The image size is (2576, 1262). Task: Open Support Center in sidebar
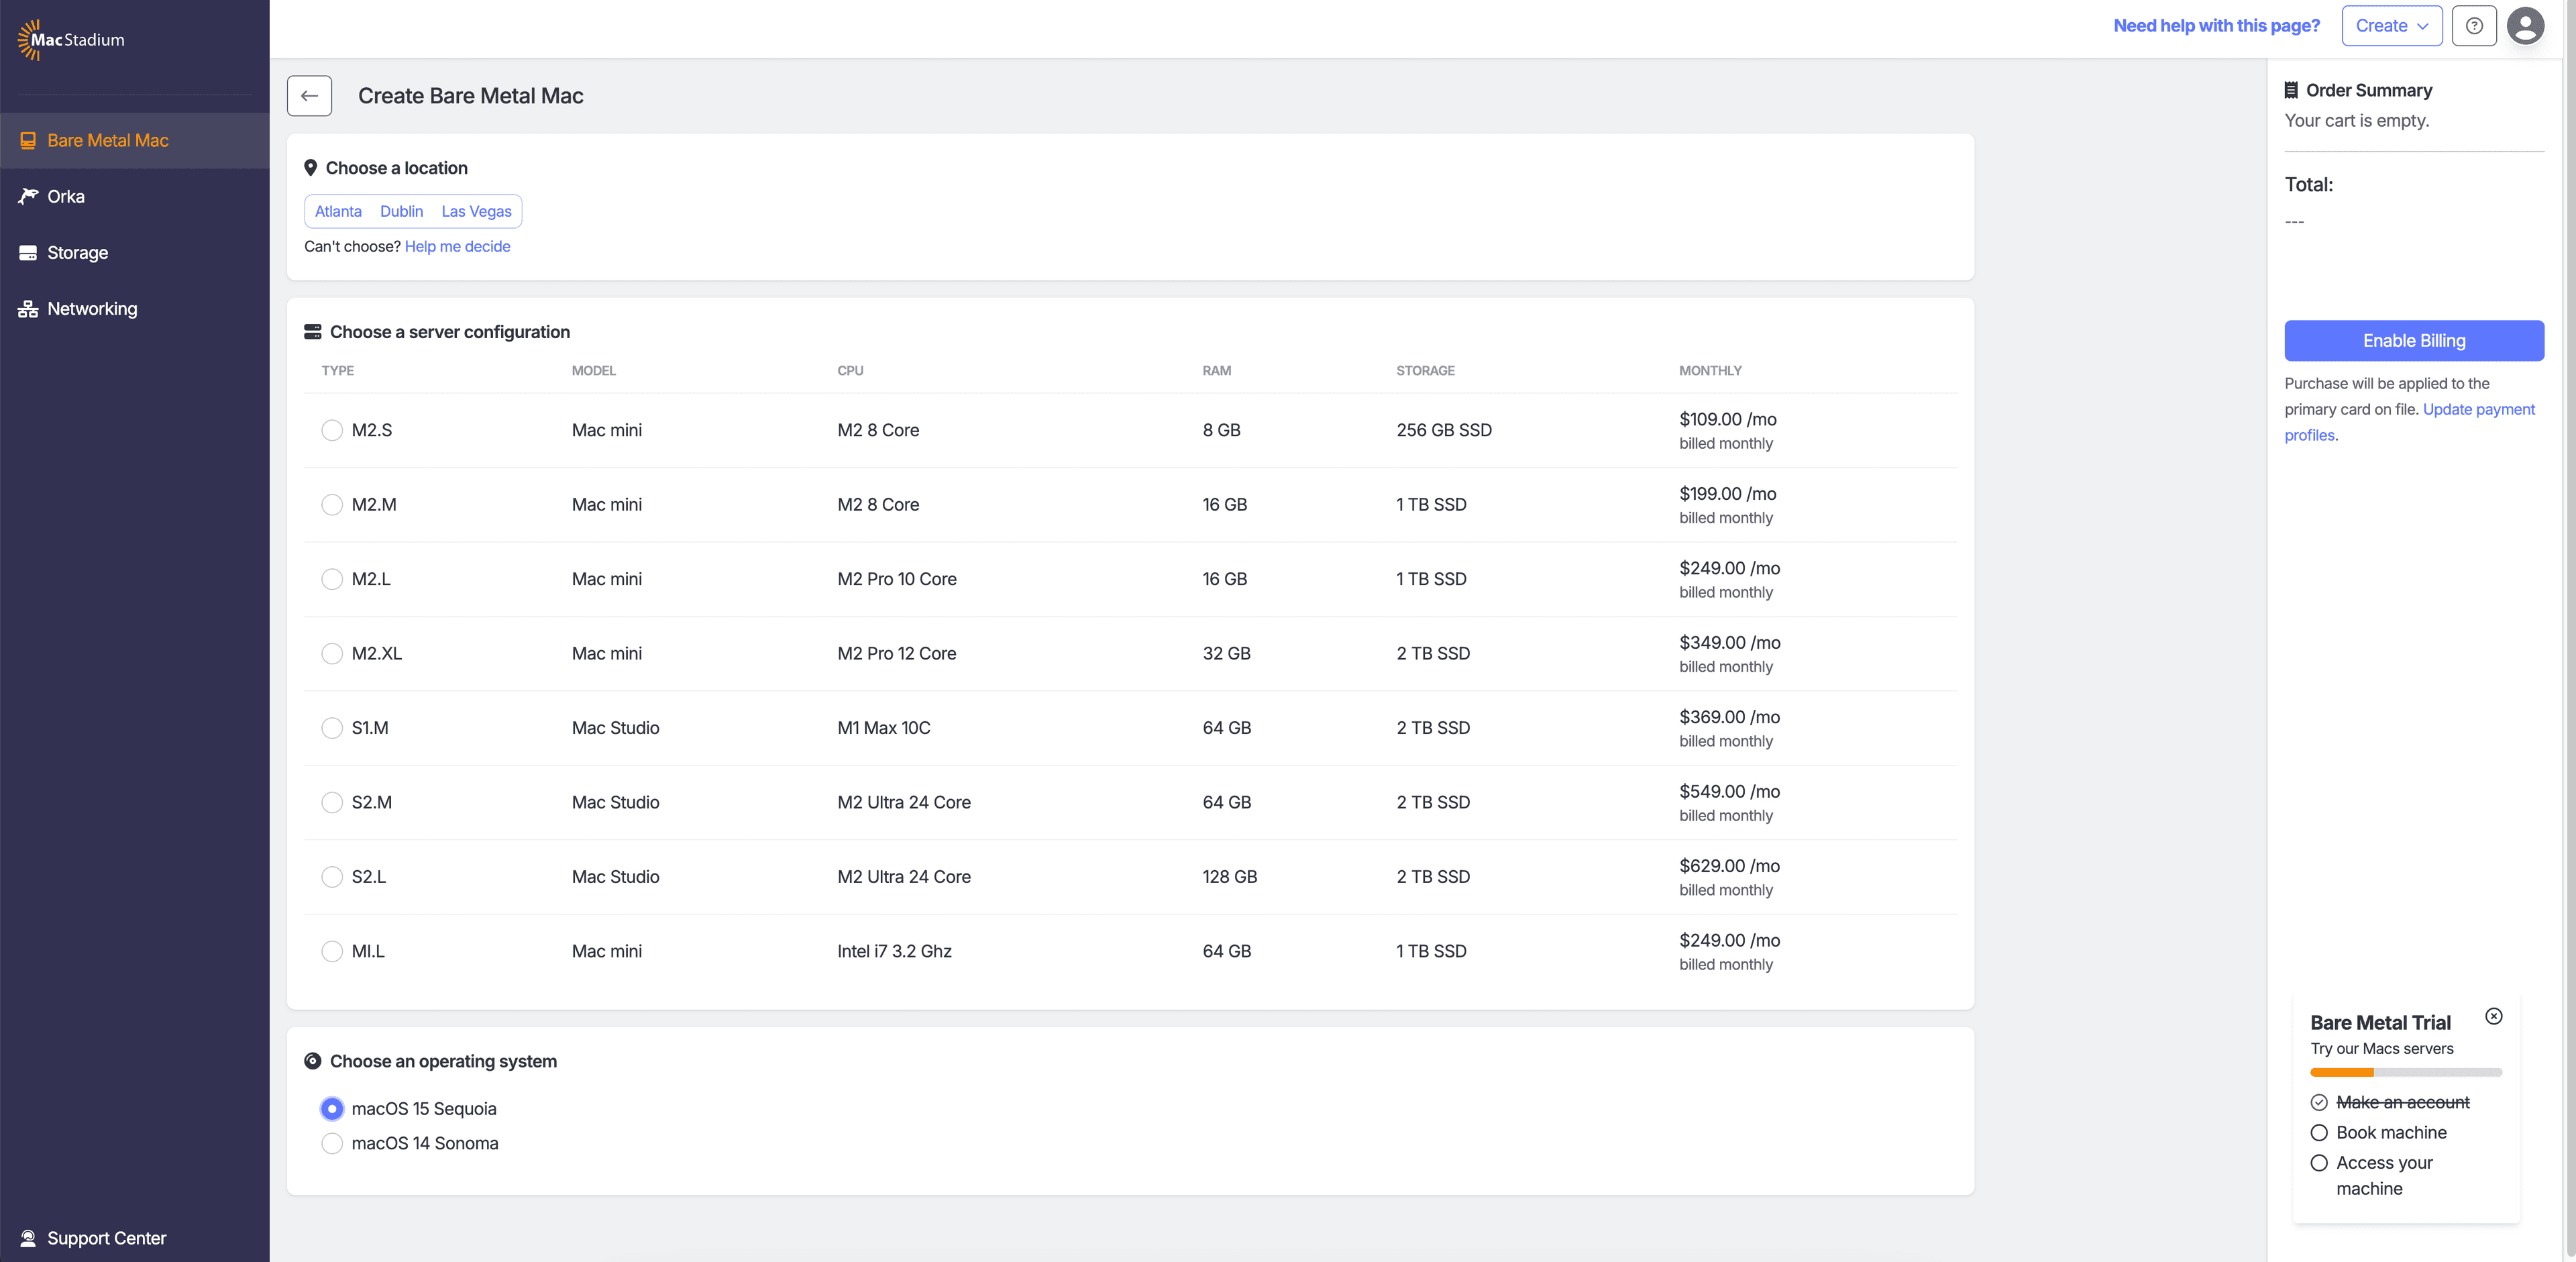106,1238
